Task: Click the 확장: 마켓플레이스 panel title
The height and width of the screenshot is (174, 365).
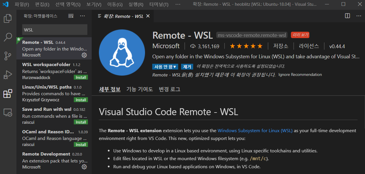Action: coord(41,16)
